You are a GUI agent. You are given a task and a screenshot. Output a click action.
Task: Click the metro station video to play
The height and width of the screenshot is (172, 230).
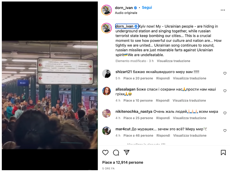pyautogui.click(x=50, y=95)
